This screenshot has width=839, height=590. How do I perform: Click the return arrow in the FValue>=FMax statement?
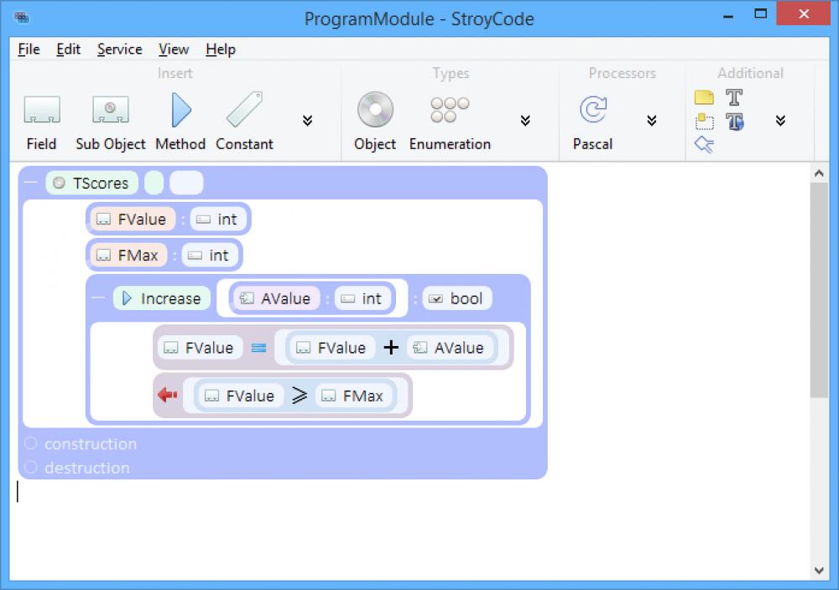point(168,395)
